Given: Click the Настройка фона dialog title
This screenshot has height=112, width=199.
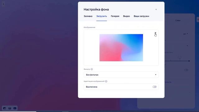Looking at the screenshot, I should pos(96,9).
